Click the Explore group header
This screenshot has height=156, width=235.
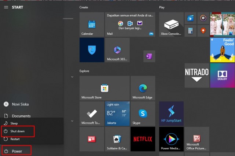pos(84,71)
